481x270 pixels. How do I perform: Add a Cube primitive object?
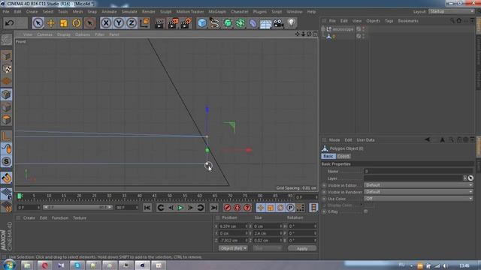point(202,23)
